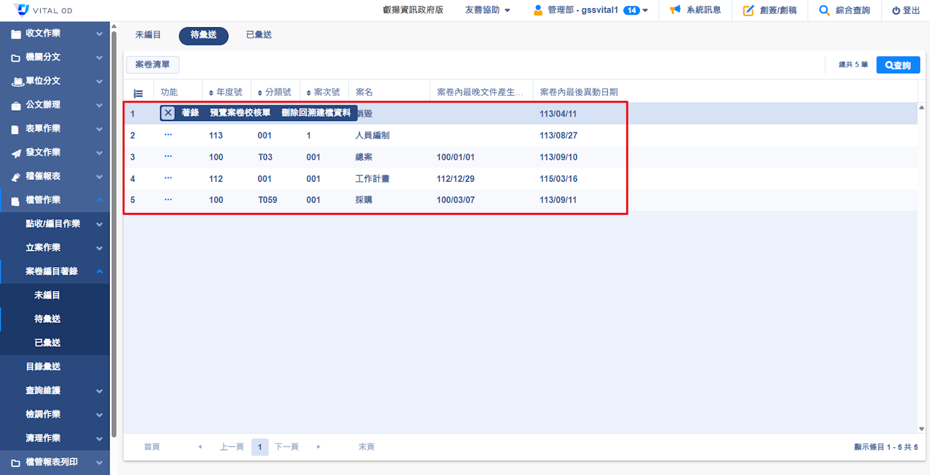The height and width of the screenshot is (475, 930).
Task: Click the Vital OD logo icon
Action: 21,10
